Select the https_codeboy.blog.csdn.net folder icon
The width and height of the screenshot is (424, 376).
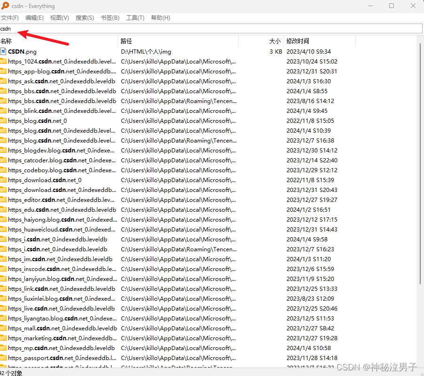point(3,170)
